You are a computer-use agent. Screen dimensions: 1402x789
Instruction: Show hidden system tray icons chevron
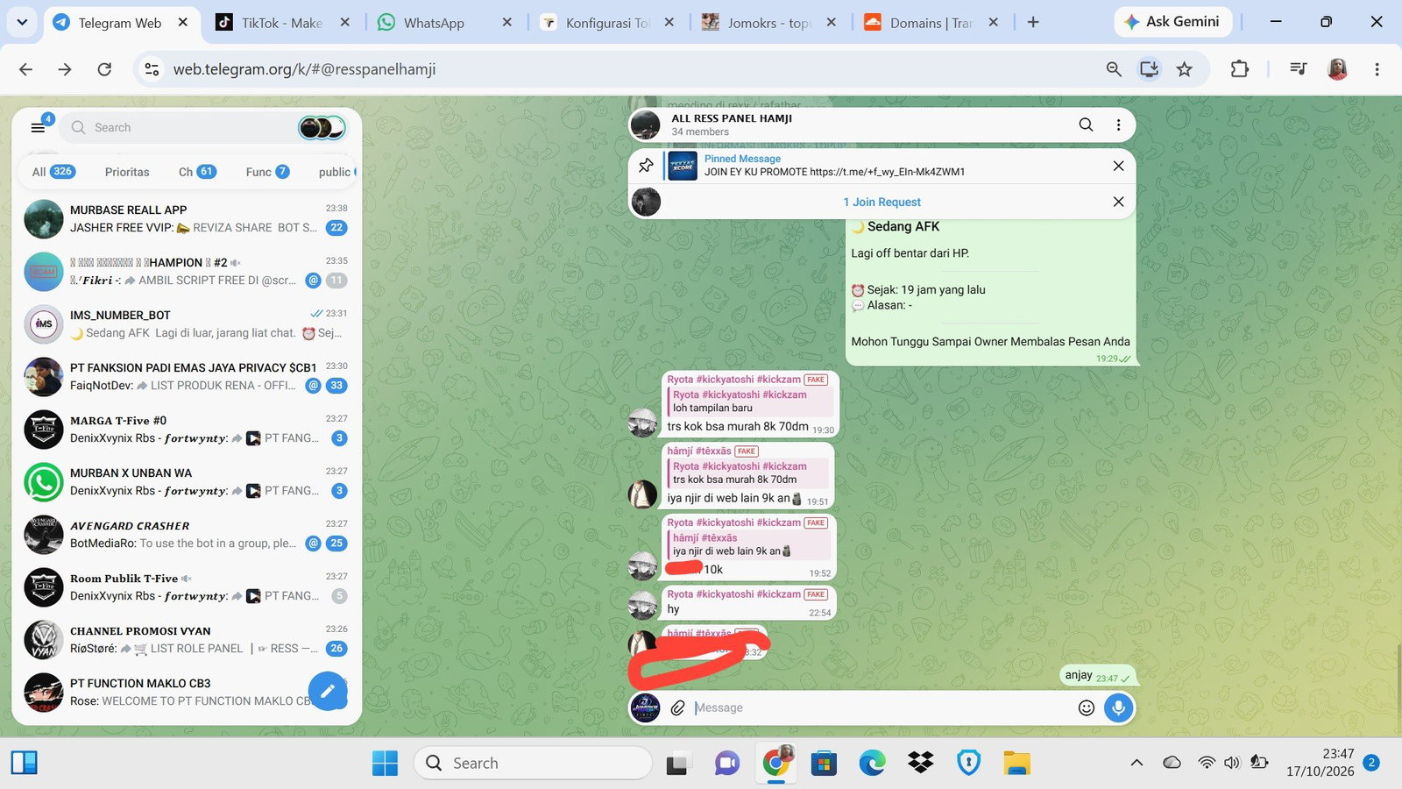(x=1136, y=763)
